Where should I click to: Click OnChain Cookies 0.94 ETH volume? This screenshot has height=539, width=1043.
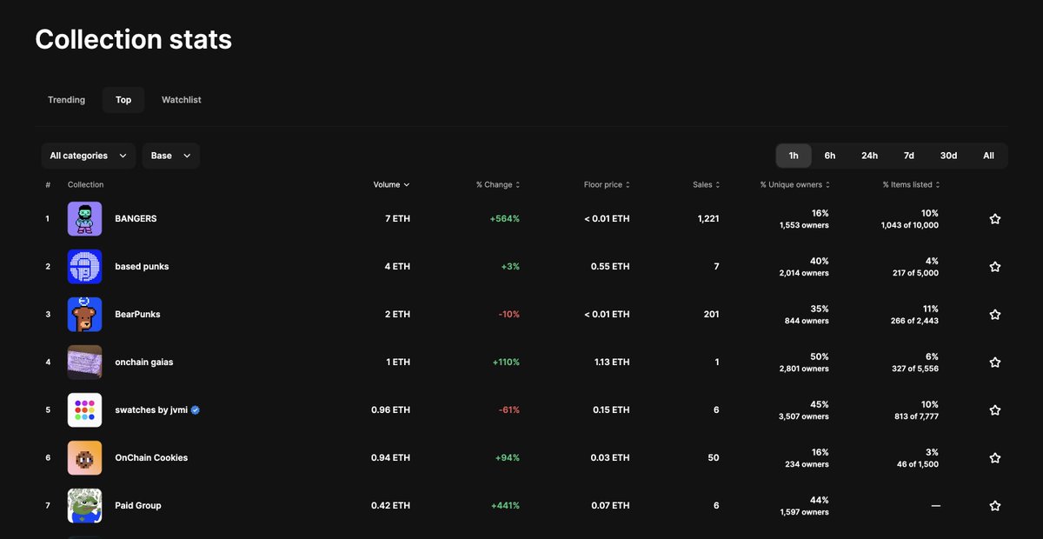[x=390, y=458]
